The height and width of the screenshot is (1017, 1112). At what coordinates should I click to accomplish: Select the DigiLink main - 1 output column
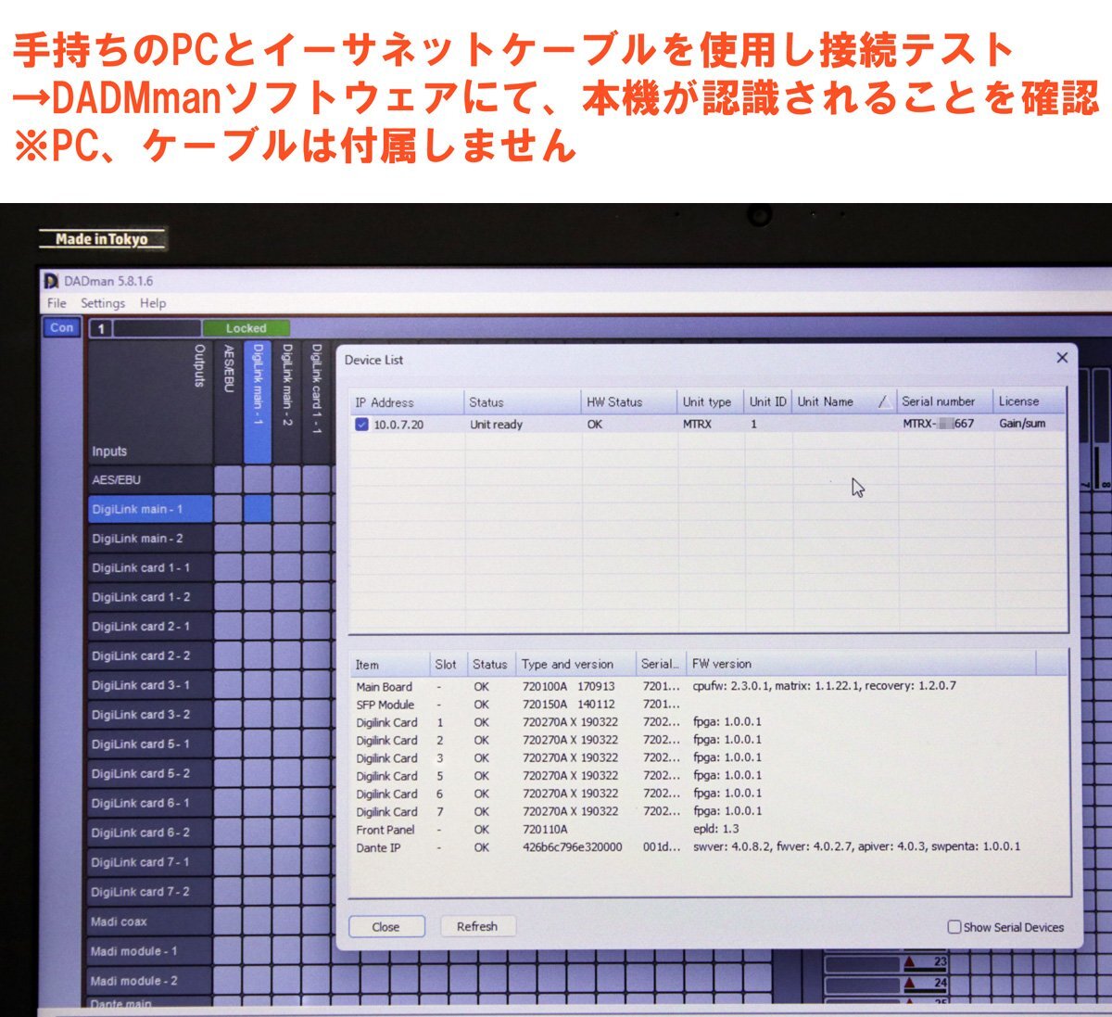258,402
